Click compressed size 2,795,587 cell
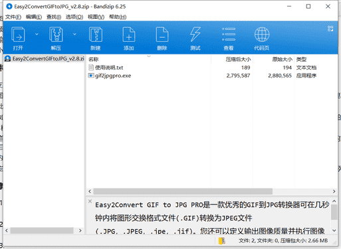 238,76
